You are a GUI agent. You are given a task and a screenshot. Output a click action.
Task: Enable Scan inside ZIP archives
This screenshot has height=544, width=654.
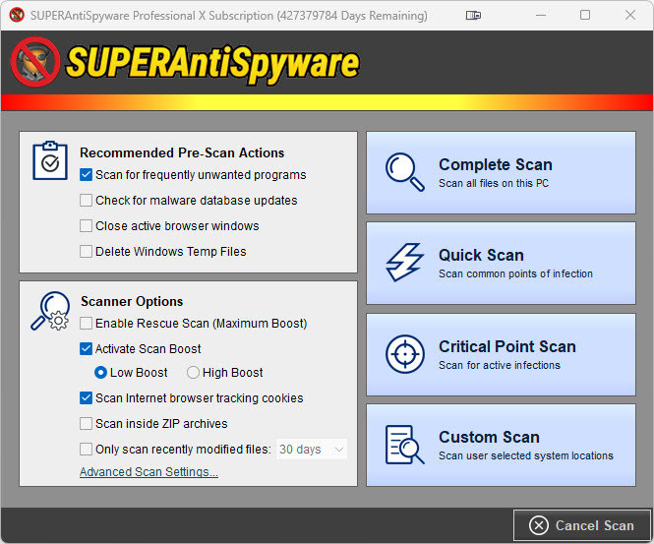pos(87,424)
